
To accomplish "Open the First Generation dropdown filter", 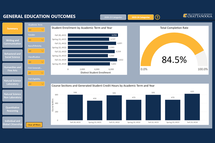I will [36, 73].
